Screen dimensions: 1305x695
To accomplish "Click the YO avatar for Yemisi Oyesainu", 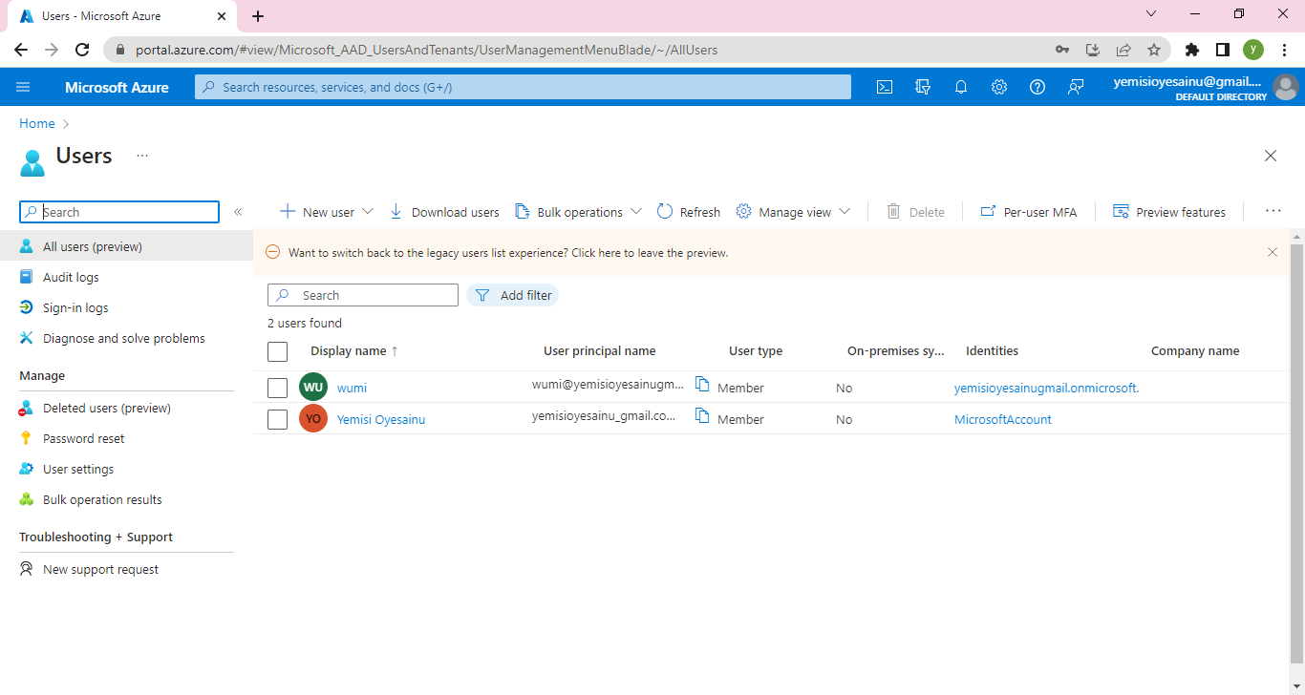I will pyautogui.click(x=313, y=418).
